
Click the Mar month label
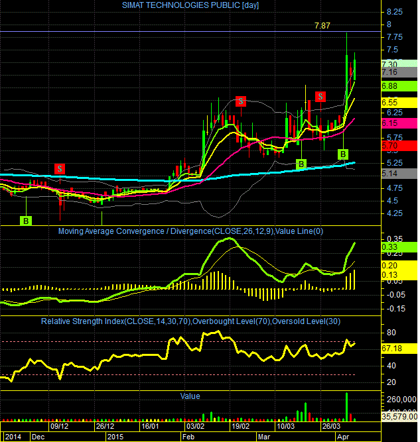coord(264,437)
